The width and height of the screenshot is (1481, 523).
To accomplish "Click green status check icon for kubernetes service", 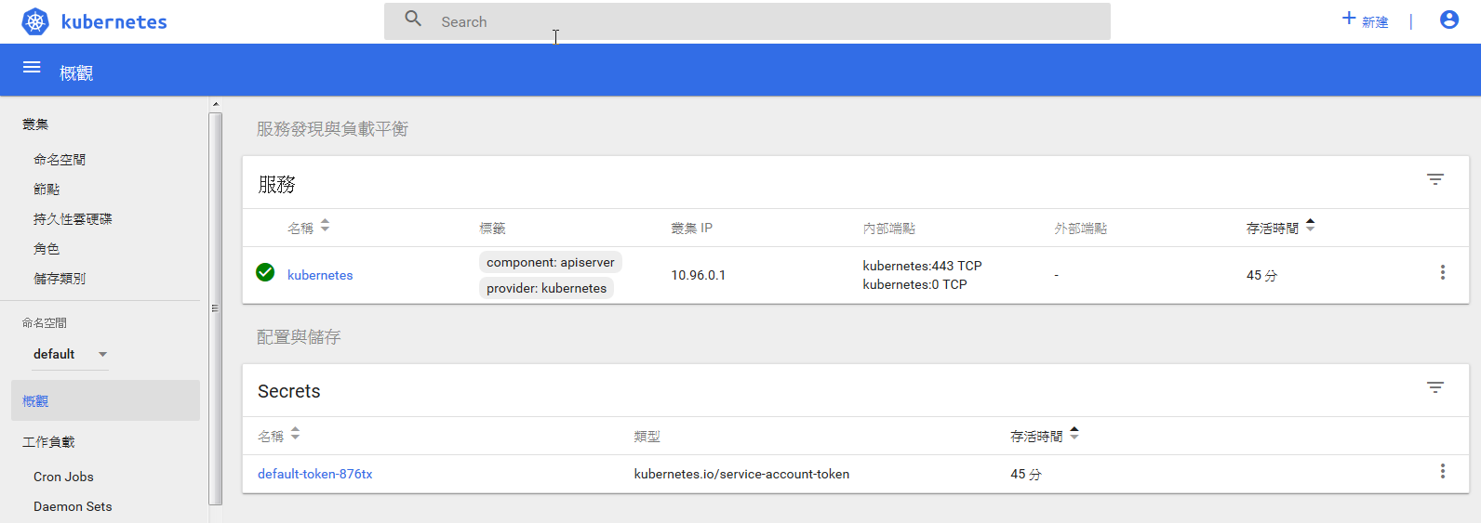I will pos(265,272).
